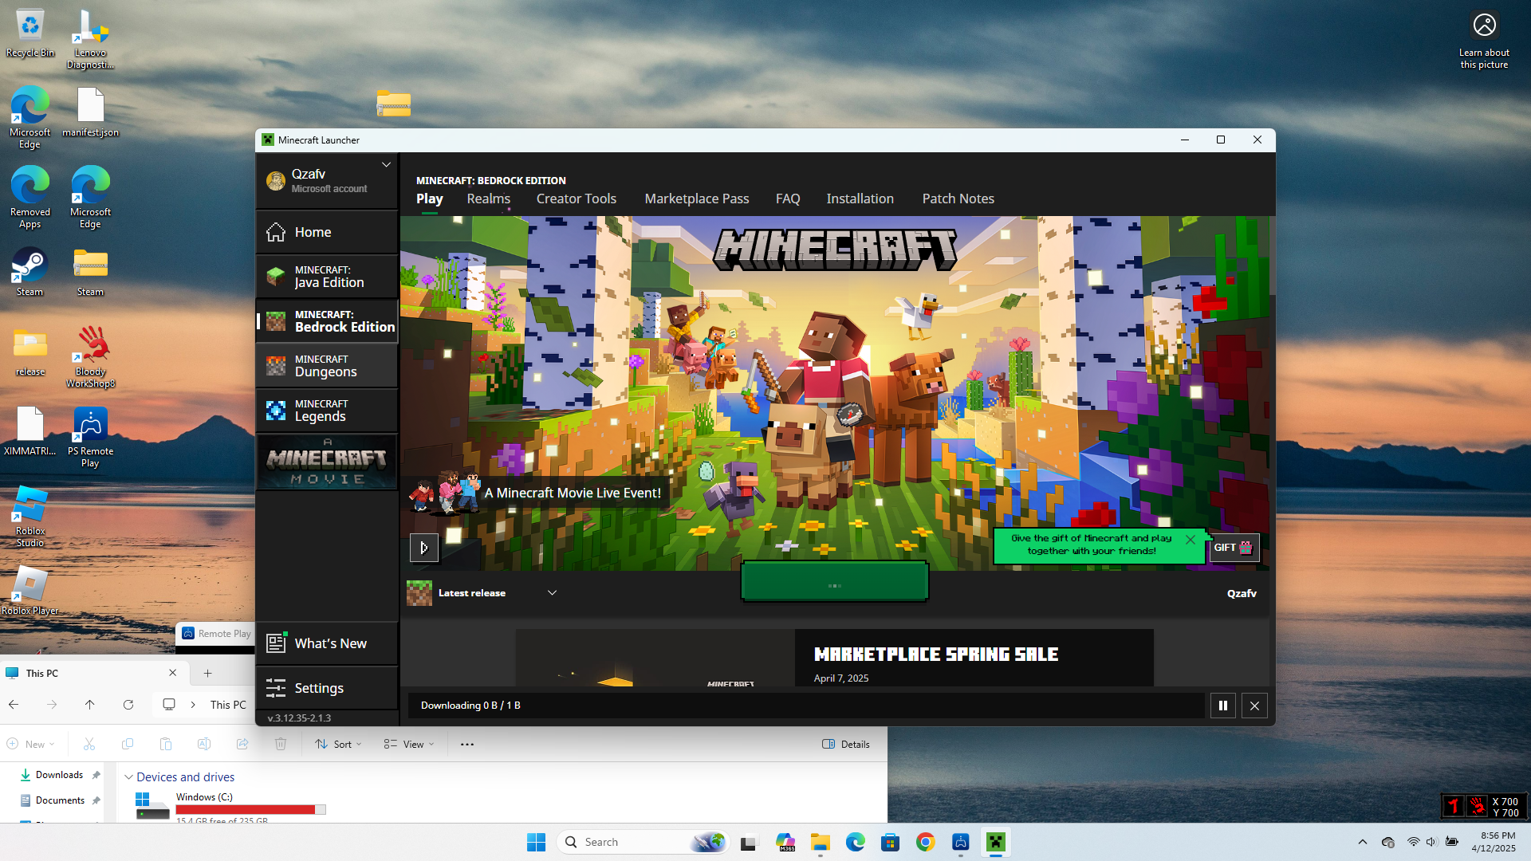Click This PC in the address bar
Viewport: 1531px width, 861px height.
coord(228,705)
